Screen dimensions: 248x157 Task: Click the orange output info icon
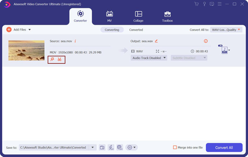(x=205, y=41)
